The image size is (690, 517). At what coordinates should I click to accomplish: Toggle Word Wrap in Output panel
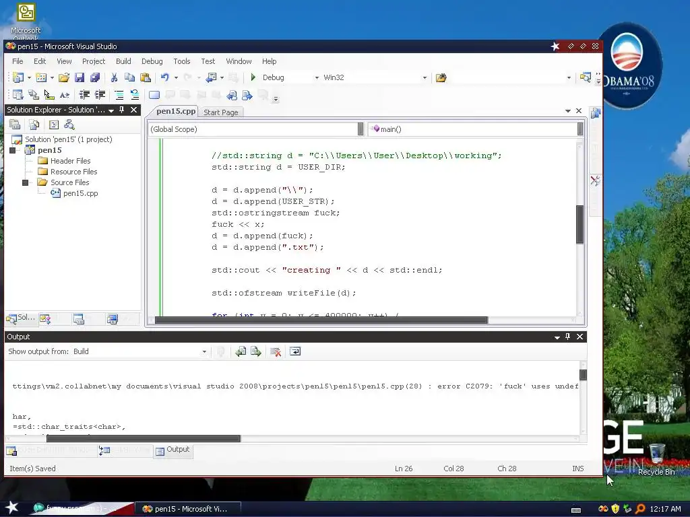(x=295, y=351)
